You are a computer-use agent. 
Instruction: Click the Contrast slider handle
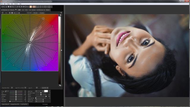point(16,96)
